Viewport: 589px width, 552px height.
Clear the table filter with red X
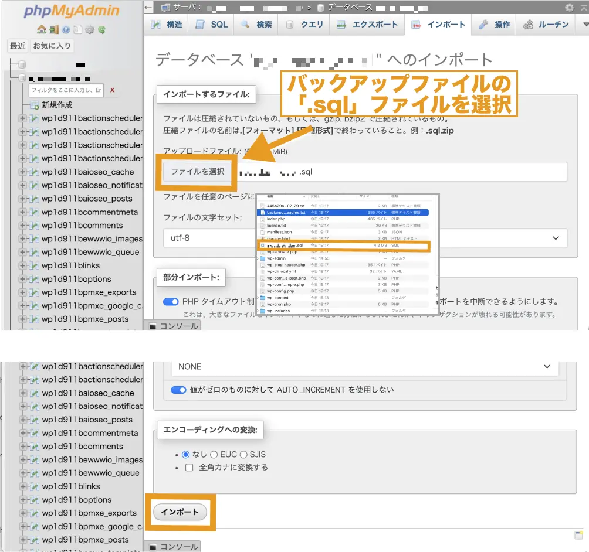point(112,90)
